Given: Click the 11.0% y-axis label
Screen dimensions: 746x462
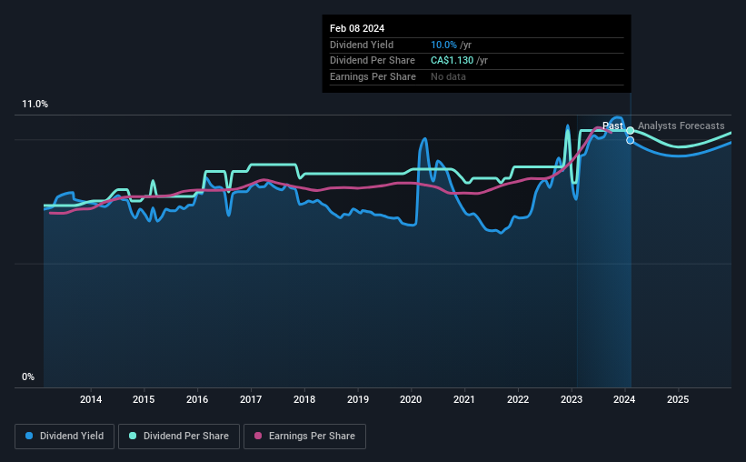Looking at the screenshot, I should pyautogui.click(x=35, y=105).
